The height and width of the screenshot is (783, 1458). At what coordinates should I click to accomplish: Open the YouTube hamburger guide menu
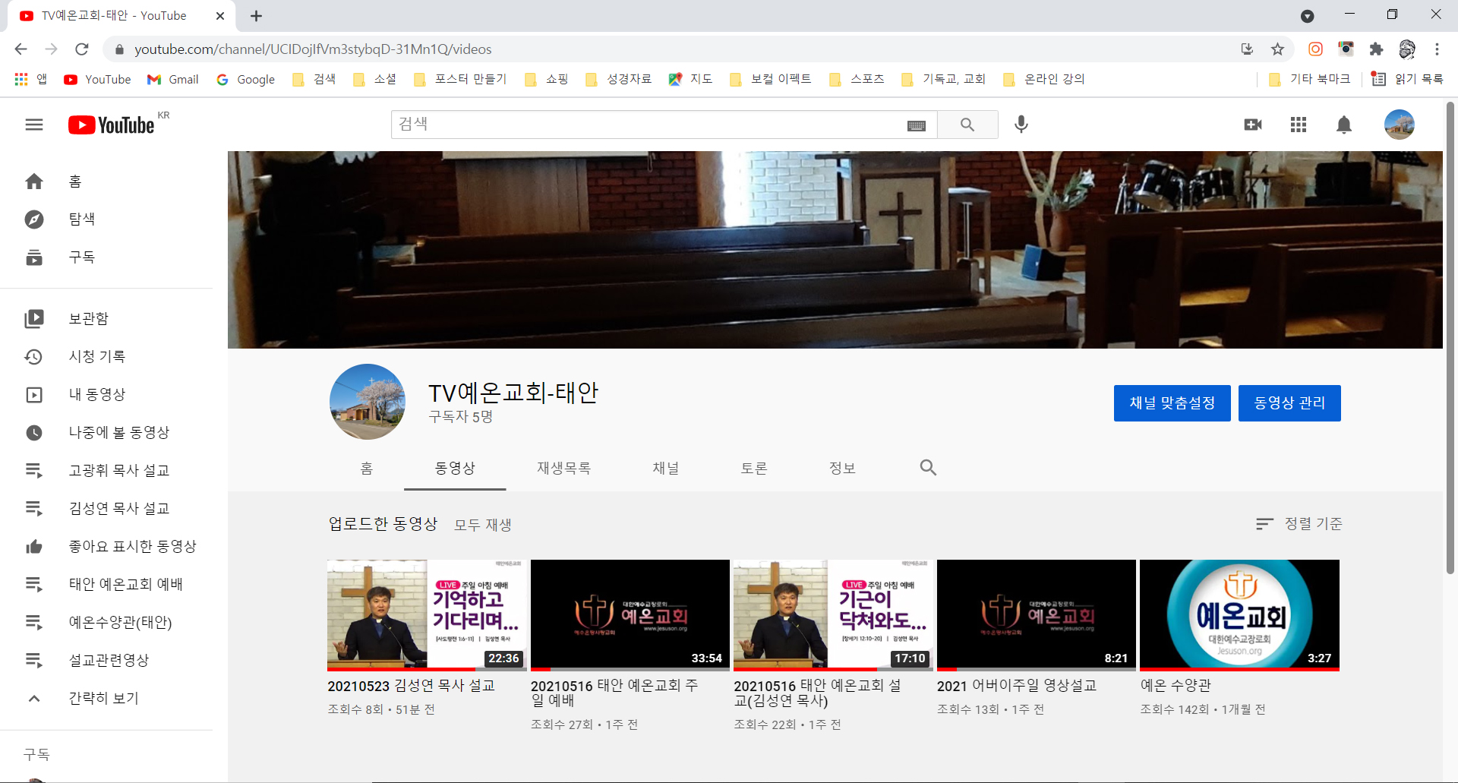coord(34,125)
